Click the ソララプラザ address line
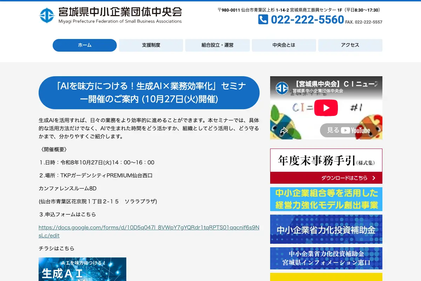 coord(98,201)
